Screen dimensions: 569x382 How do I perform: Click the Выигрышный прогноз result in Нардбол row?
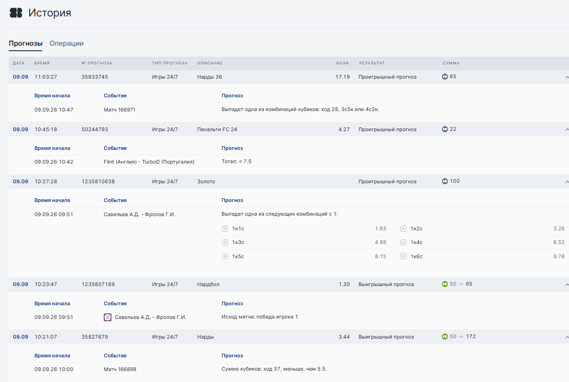click(386, 284)
